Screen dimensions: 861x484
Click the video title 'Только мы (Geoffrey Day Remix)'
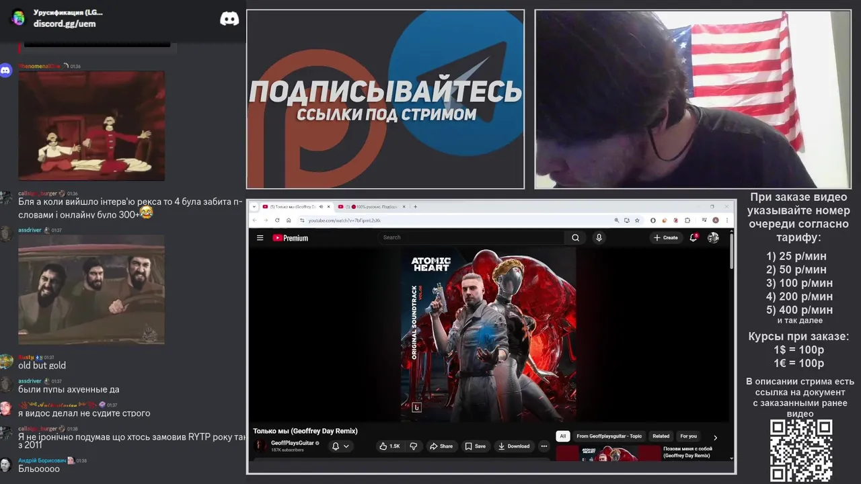[x=305, y=431]
